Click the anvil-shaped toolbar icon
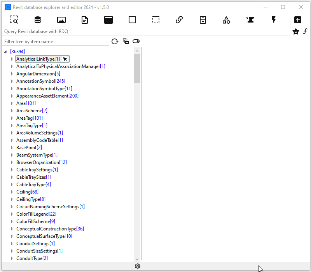Viewport: 311px width, 272px height. coord(250,20)
